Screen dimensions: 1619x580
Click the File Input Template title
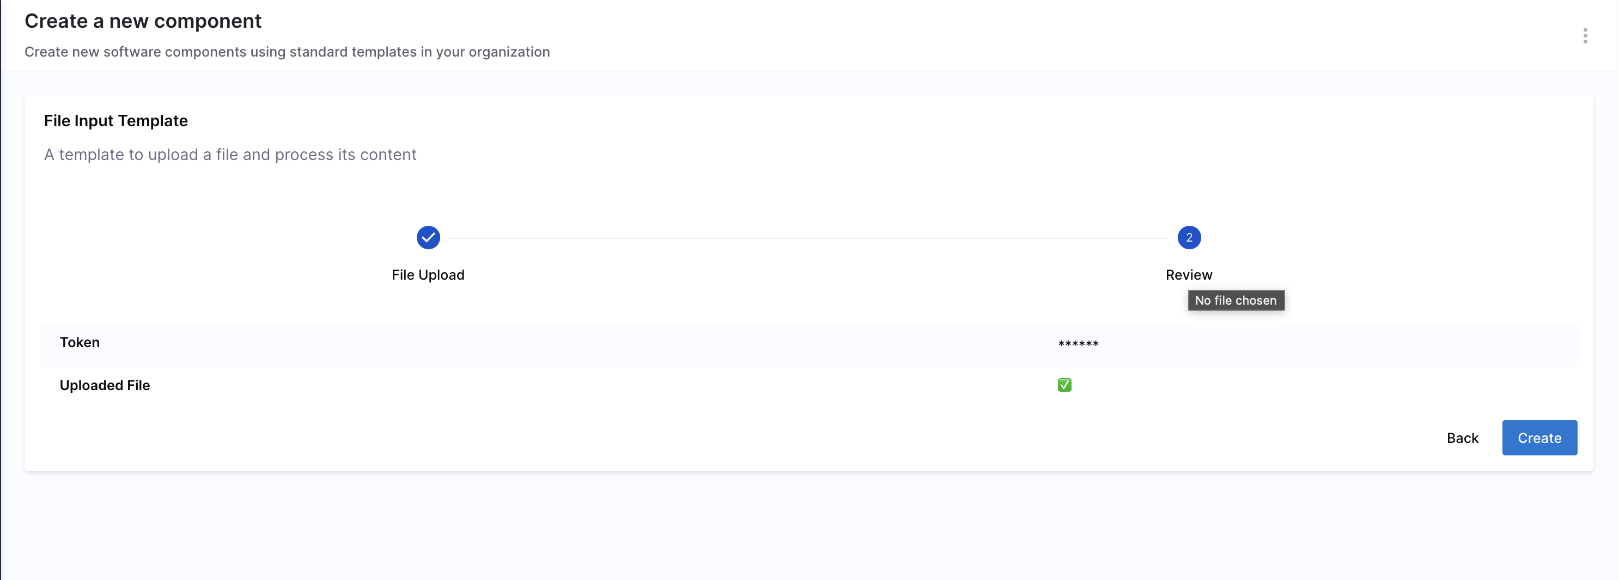[115, 121]
